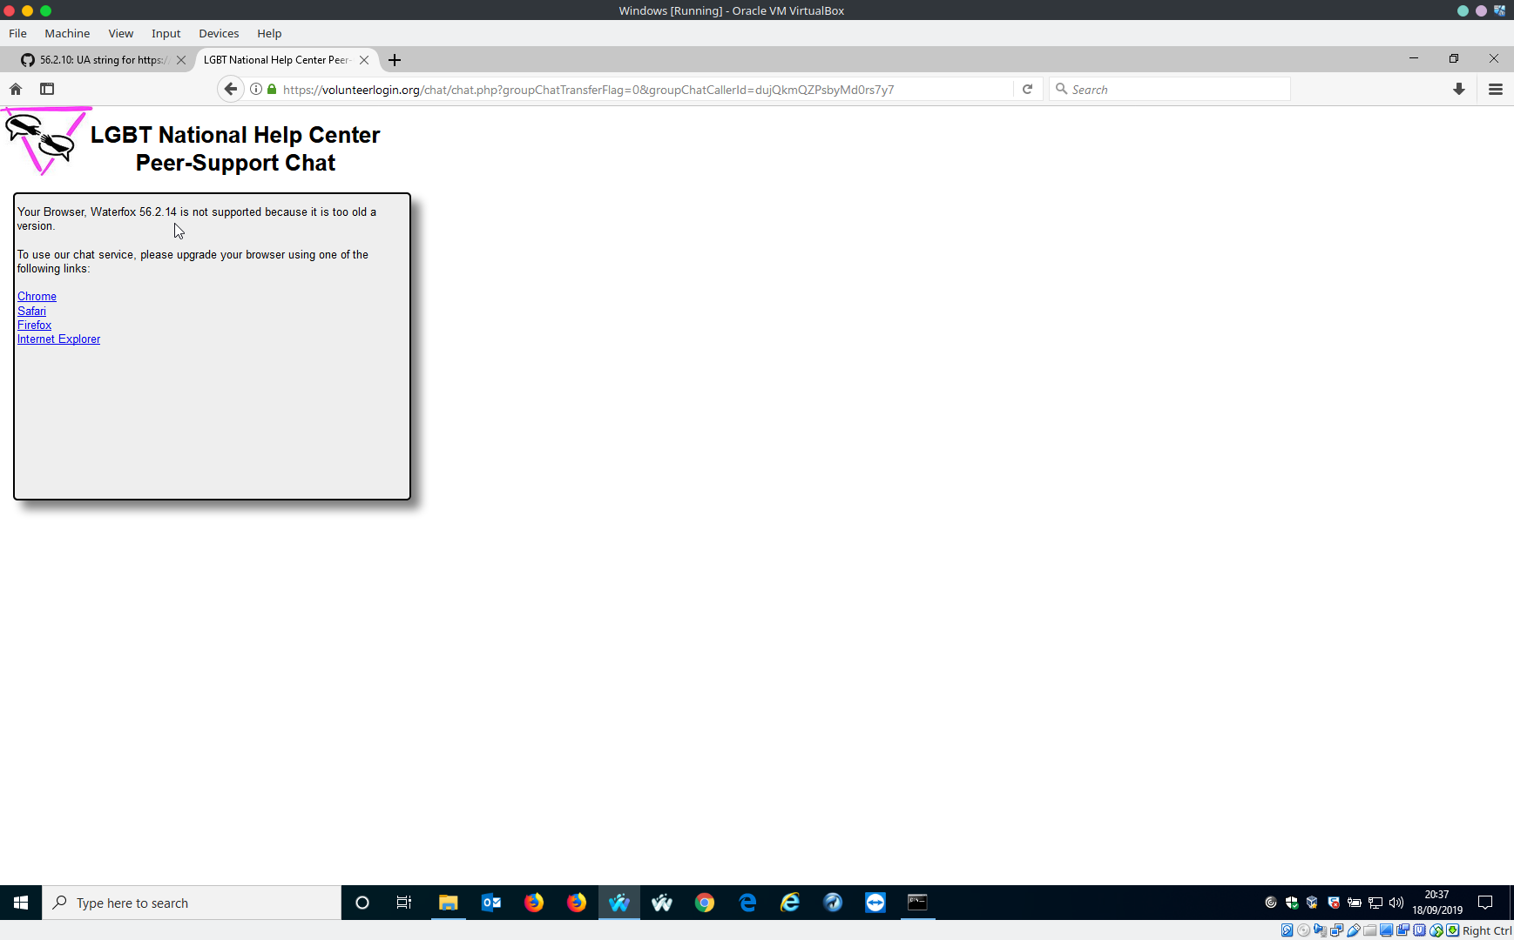Click the browser Search field
This screenshot has width=1514, height=940.
pyautogui.click(x=1170, y=89)
